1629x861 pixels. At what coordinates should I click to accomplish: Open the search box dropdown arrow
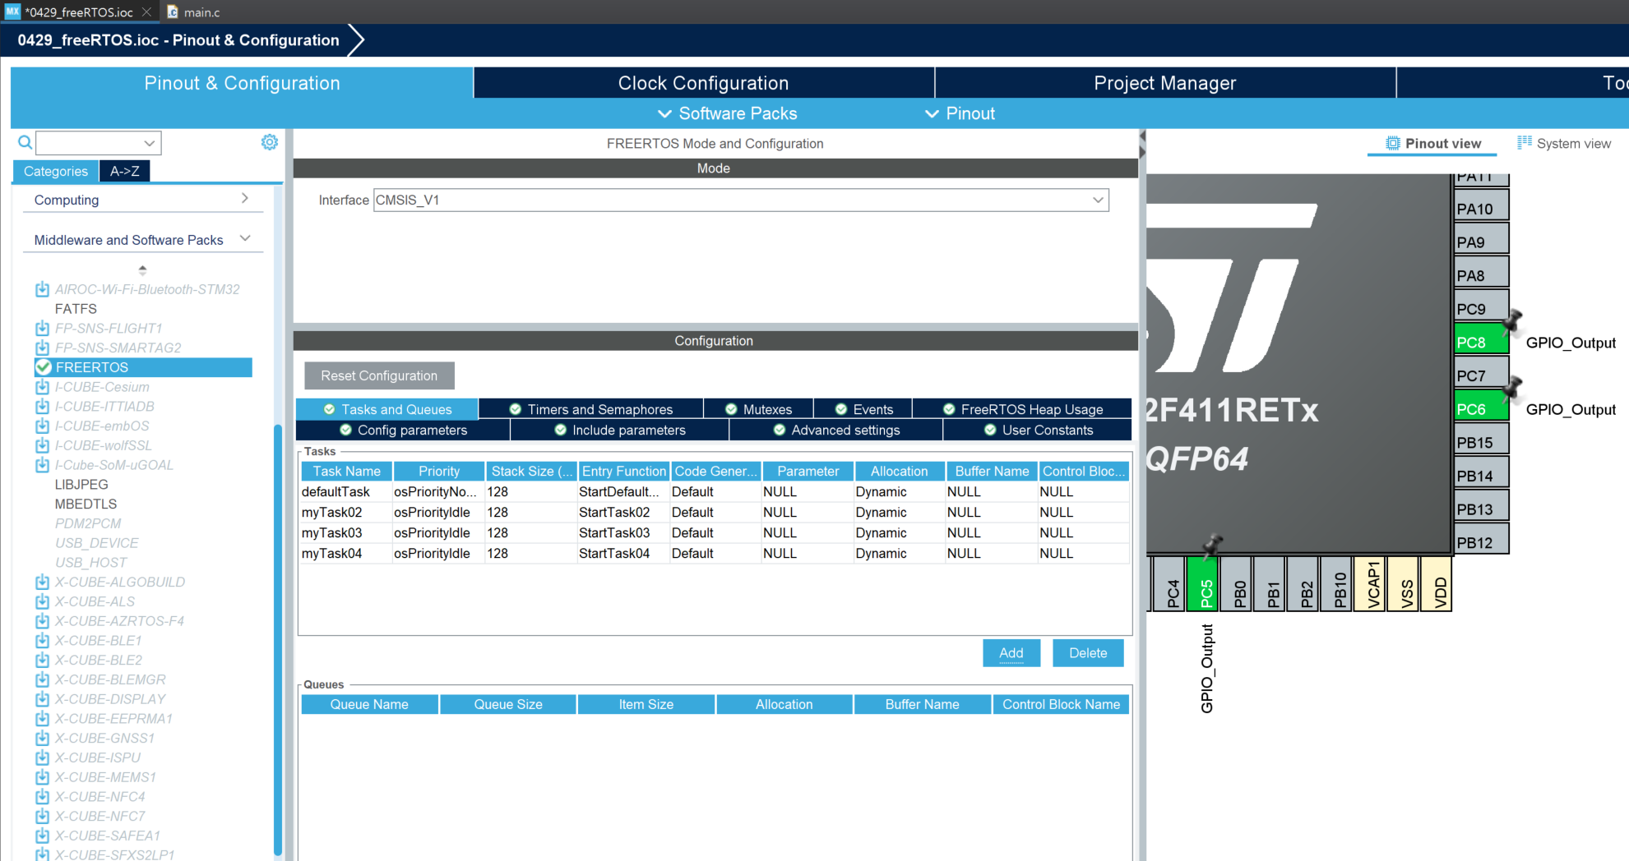(x=150, y=143)
